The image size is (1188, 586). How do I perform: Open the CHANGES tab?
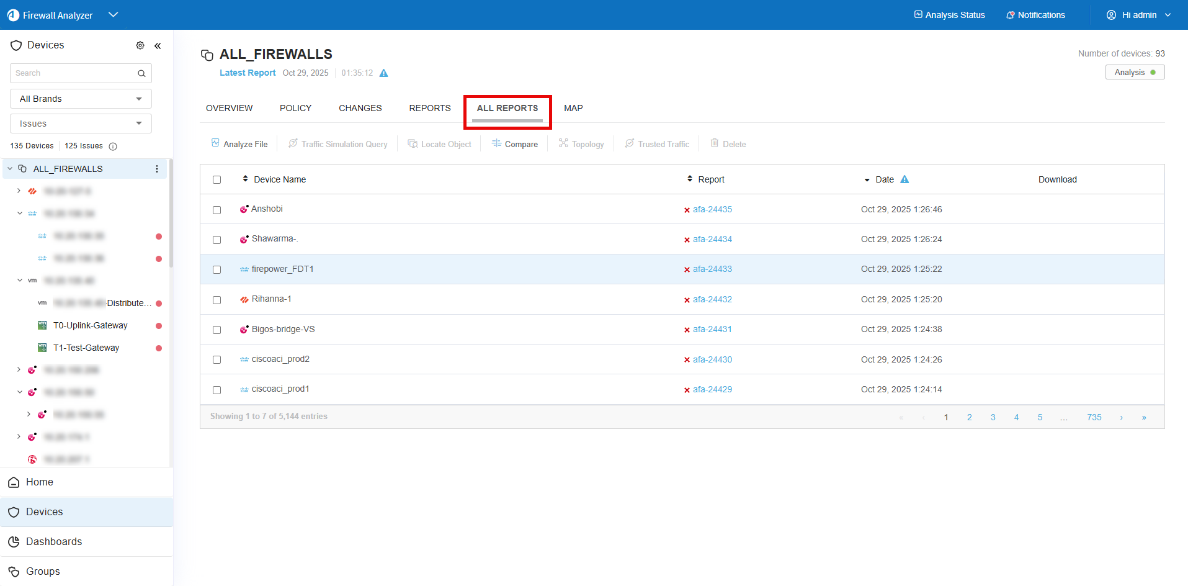(360, 108)
